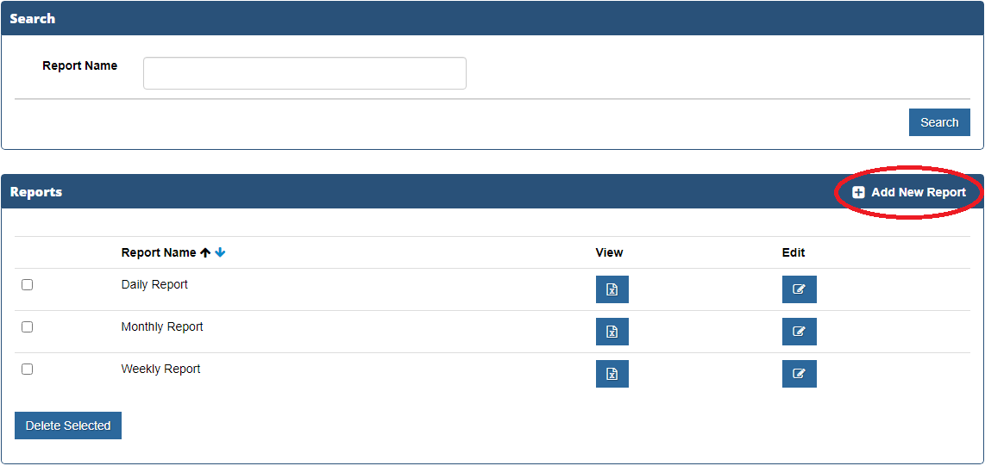The image size is (985, 466).
Task: Click the Weekly Report name in the table
Action: coord(160,369)
